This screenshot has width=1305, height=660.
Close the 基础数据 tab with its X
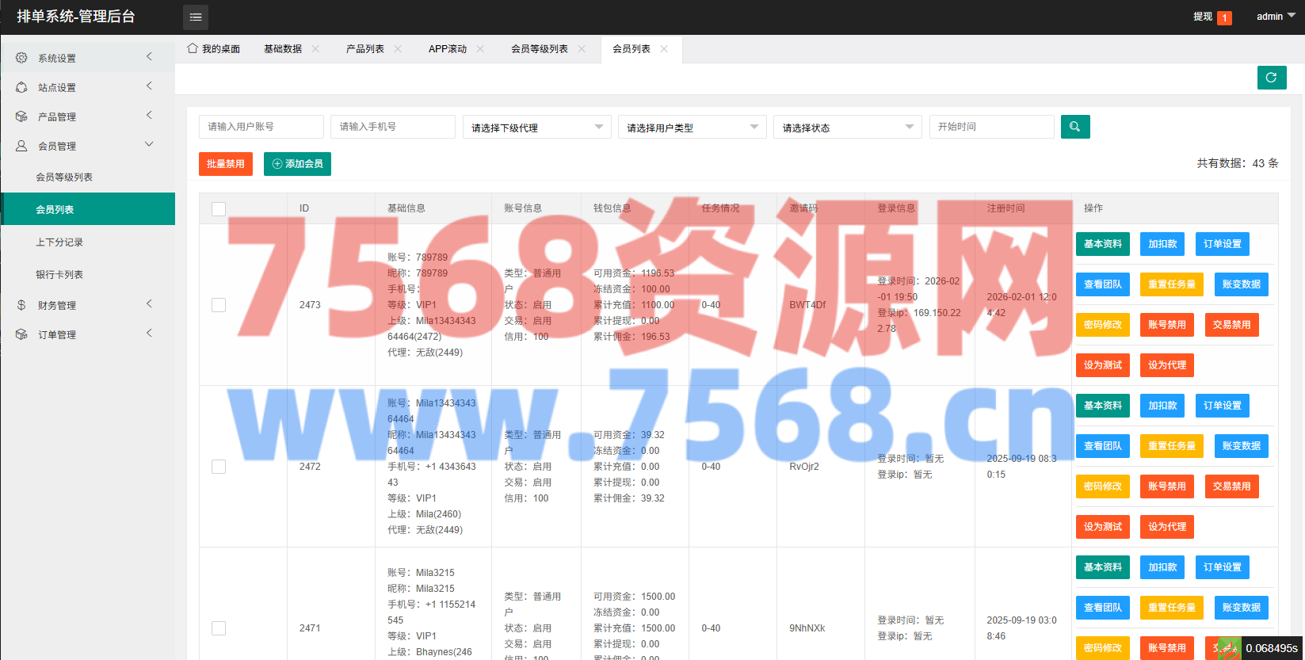pos(315,49)
